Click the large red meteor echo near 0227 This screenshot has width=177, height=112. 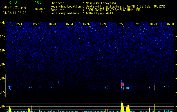click(122, 85)
